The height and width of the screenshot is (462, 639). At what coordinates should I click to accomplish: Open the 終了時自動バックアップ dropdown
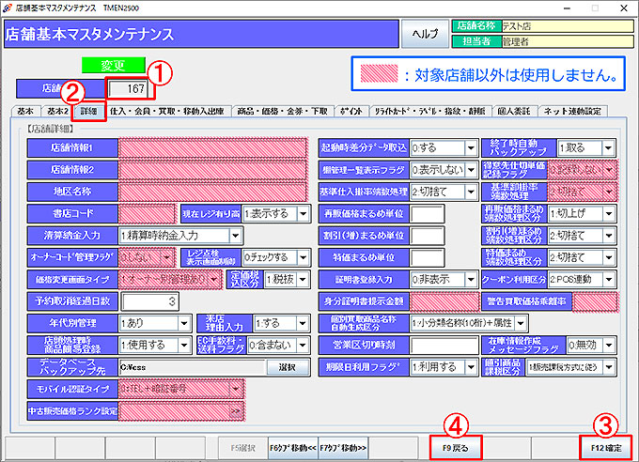pos(608,147)
